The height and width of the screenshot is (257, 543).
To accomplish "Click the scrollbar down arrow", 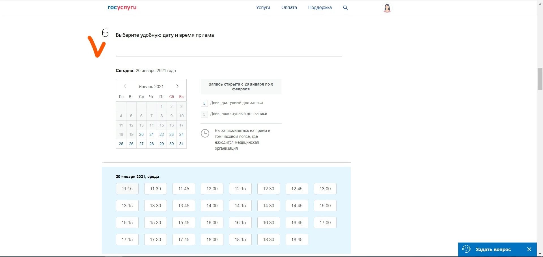I will [x=540, y=254].
